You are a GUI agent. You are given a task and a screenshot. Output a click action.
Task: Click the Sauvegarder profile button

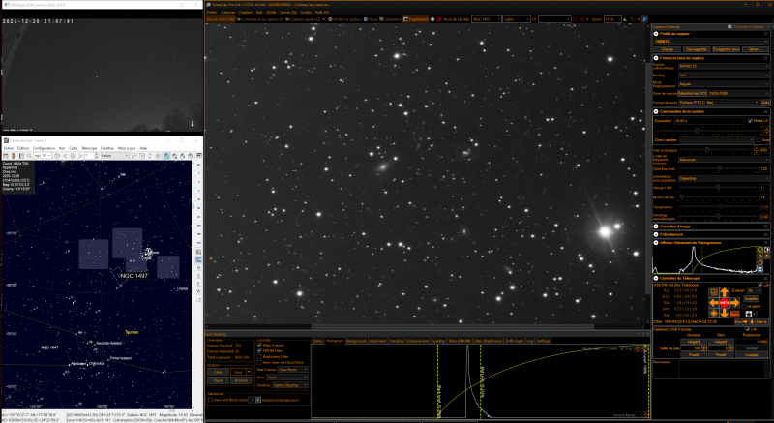[697, 49]
